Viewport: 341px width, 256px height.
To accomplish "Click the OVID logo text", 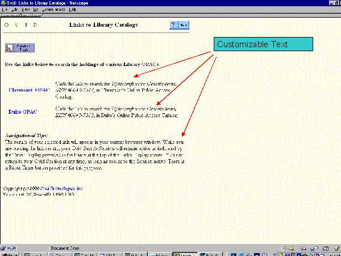I will click(21, 25).
